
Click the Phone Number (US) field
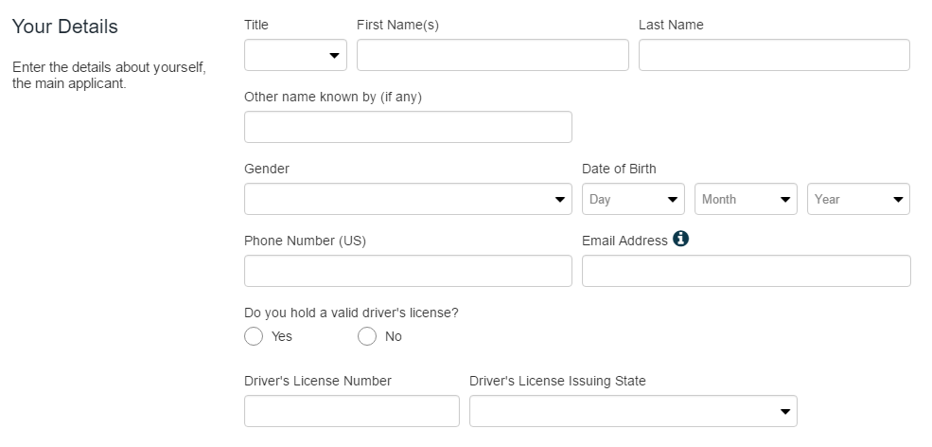pos(408,271)
